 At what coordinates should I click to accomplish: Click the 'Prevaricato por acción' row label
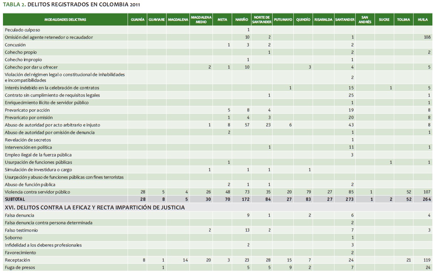point(27,110)
